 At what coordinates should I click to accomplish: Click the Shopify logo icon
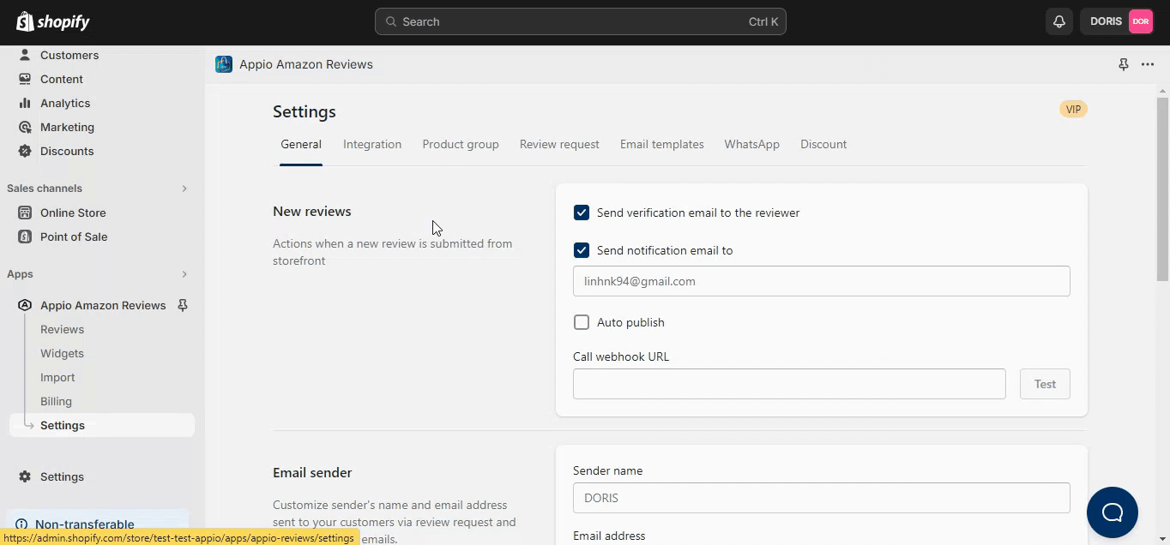pos(25,21)
